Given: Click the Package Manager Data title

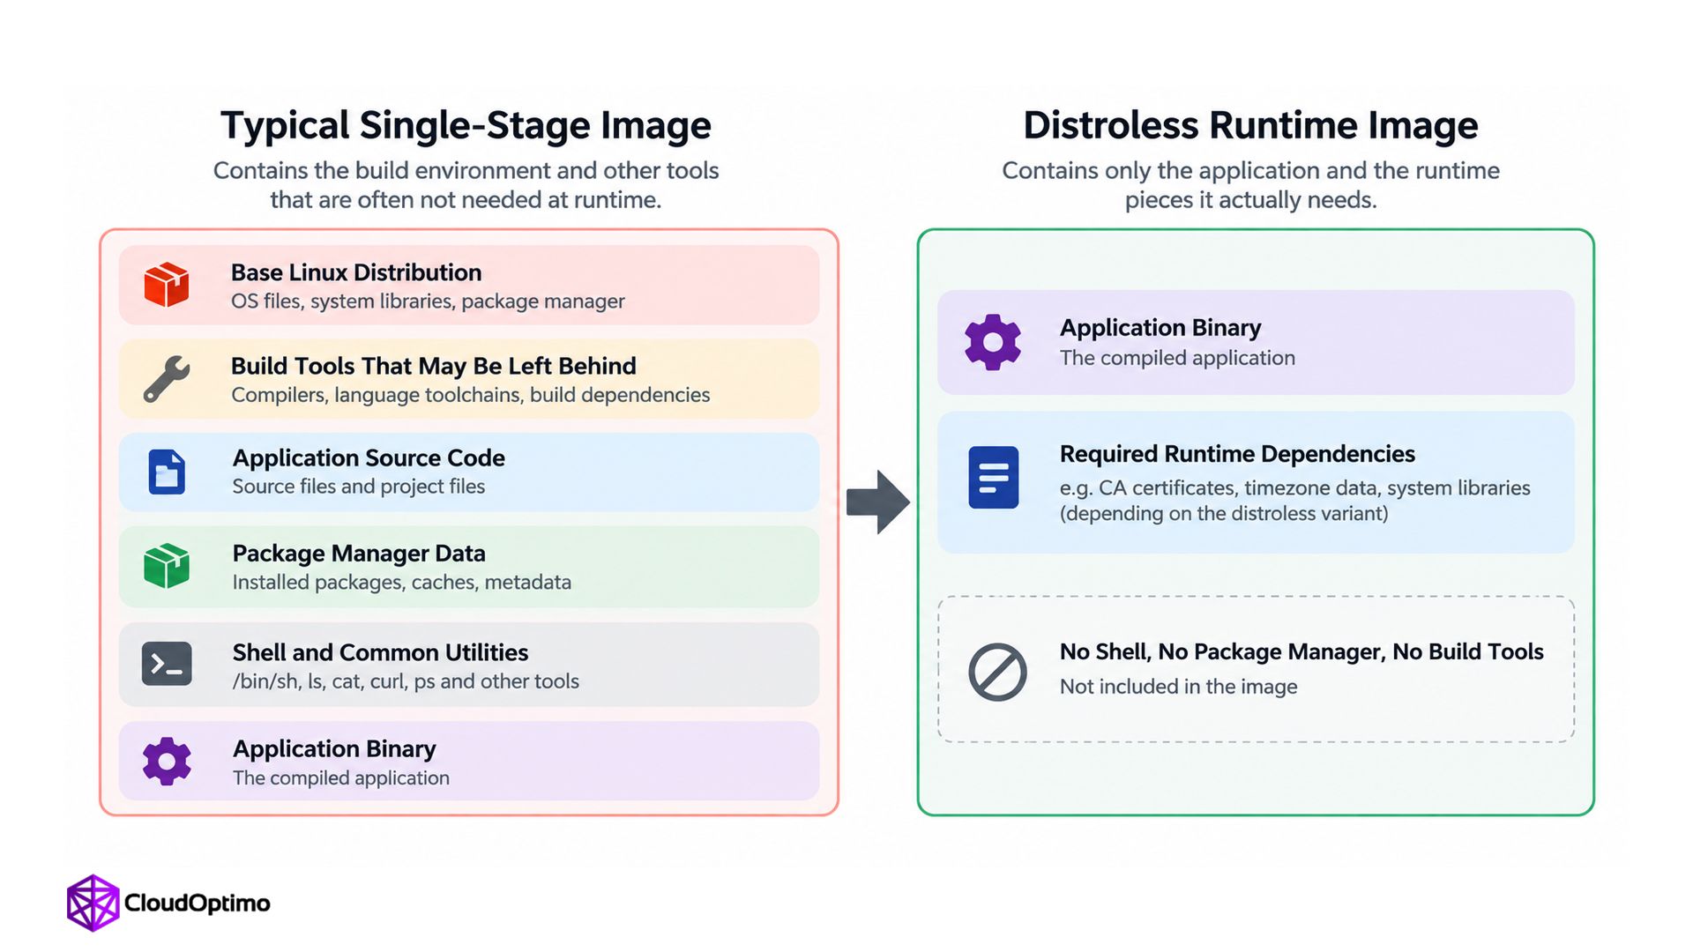Looking at the screenshot, I should (359, 554).
